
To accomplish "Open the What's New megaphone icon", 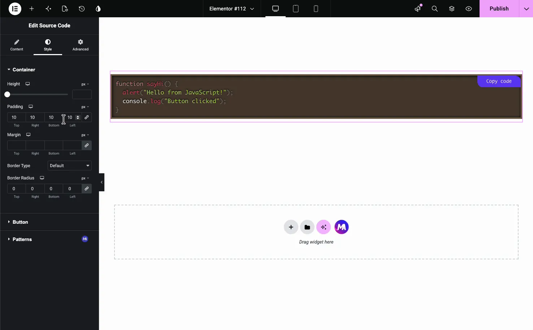I will pos(418,9).
